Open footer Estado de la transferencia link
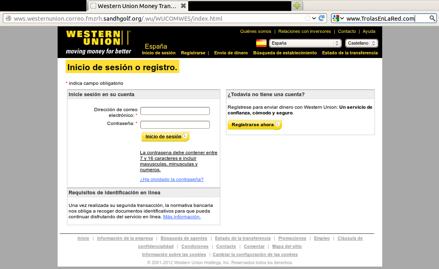The width and height of the screenshot is (439, 269). (243, 238)
